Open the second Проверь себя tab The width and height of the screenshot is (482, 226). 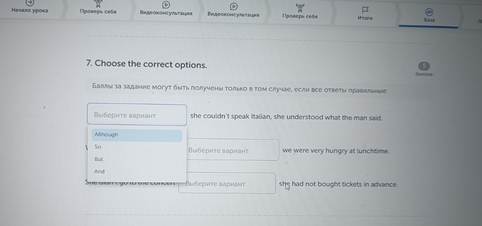click(x=300, y=17)
